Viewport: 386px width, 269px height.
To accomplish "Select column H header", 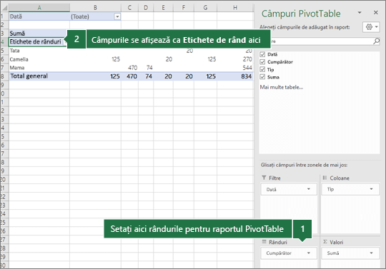I will (x=235, y=8).
